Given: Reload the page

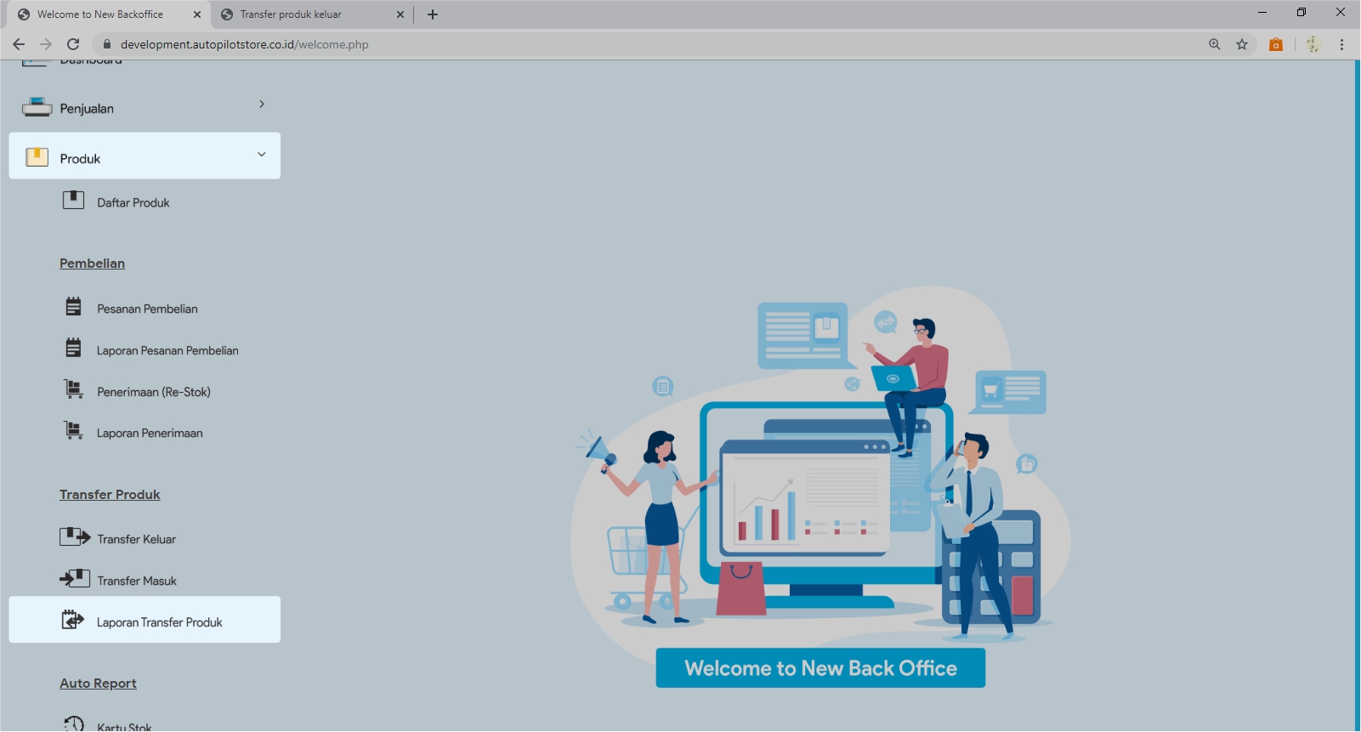Looking at the screenshot, I should coord(73,44).
